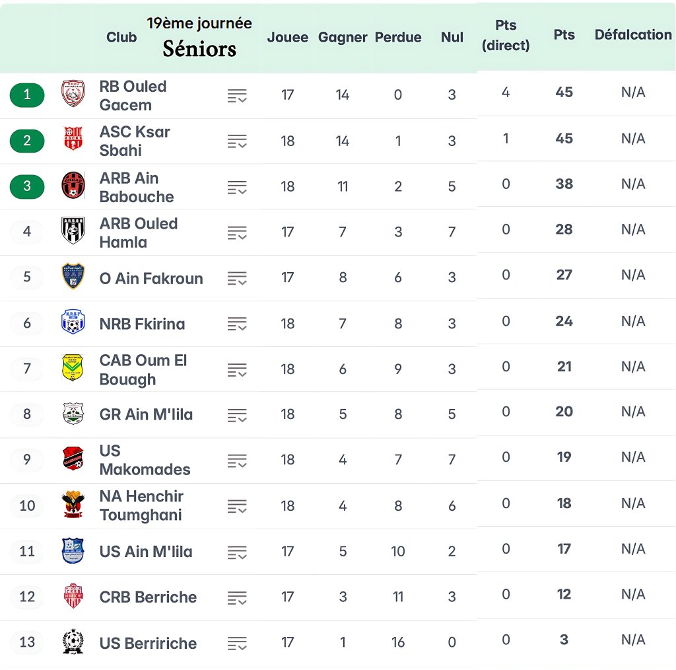The width and height of the screenshot is (676, 670).
Task: Expand match details for GR Ain M'lila
Action: (x=237, y=416)
